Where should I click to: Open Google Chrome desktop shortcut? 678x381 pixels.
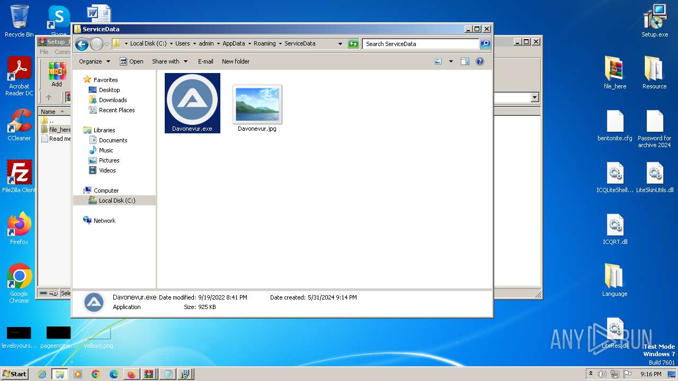[19, 284]
